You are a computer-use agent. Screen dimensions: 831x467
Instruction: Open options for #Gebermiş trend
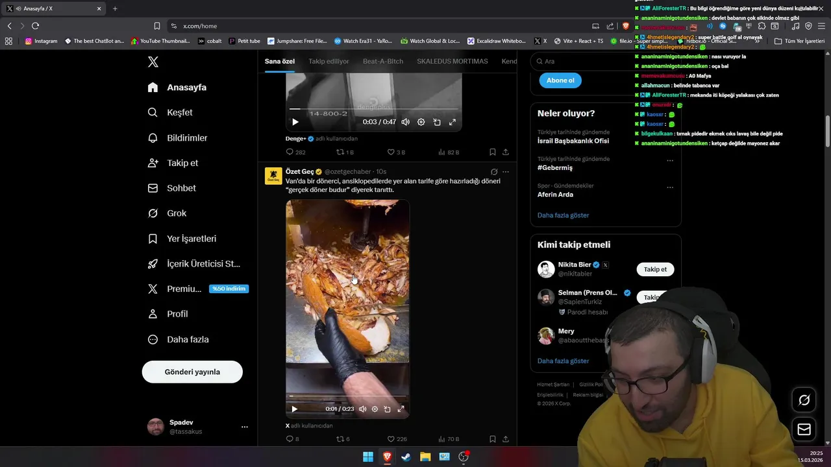tap(670, 160)
